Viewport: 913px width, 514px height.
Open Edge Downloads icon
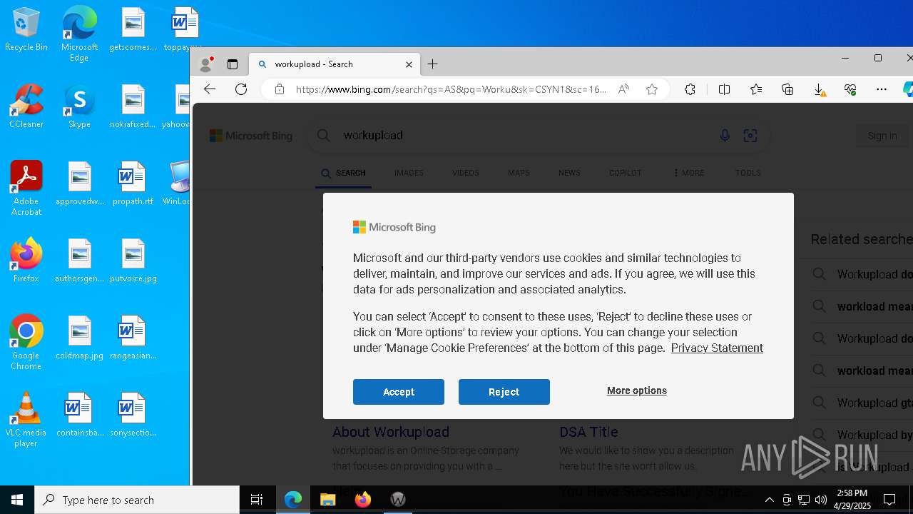click(x=820, y=89)
